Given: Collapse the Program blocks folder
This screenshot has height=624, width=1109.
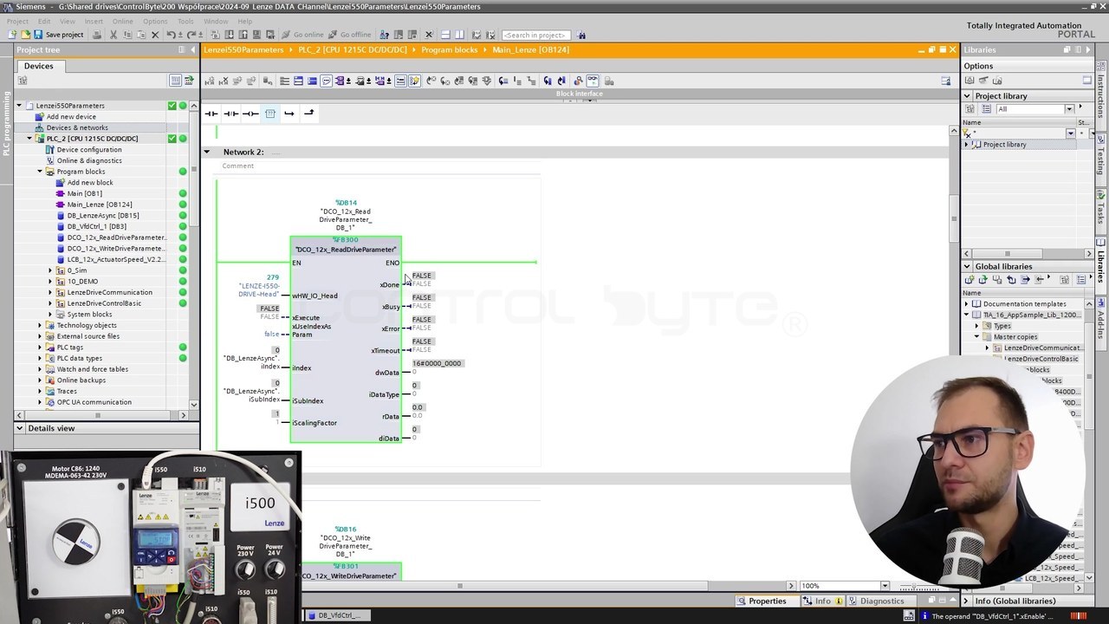Looking at the screenshot, I should (40, 172).
